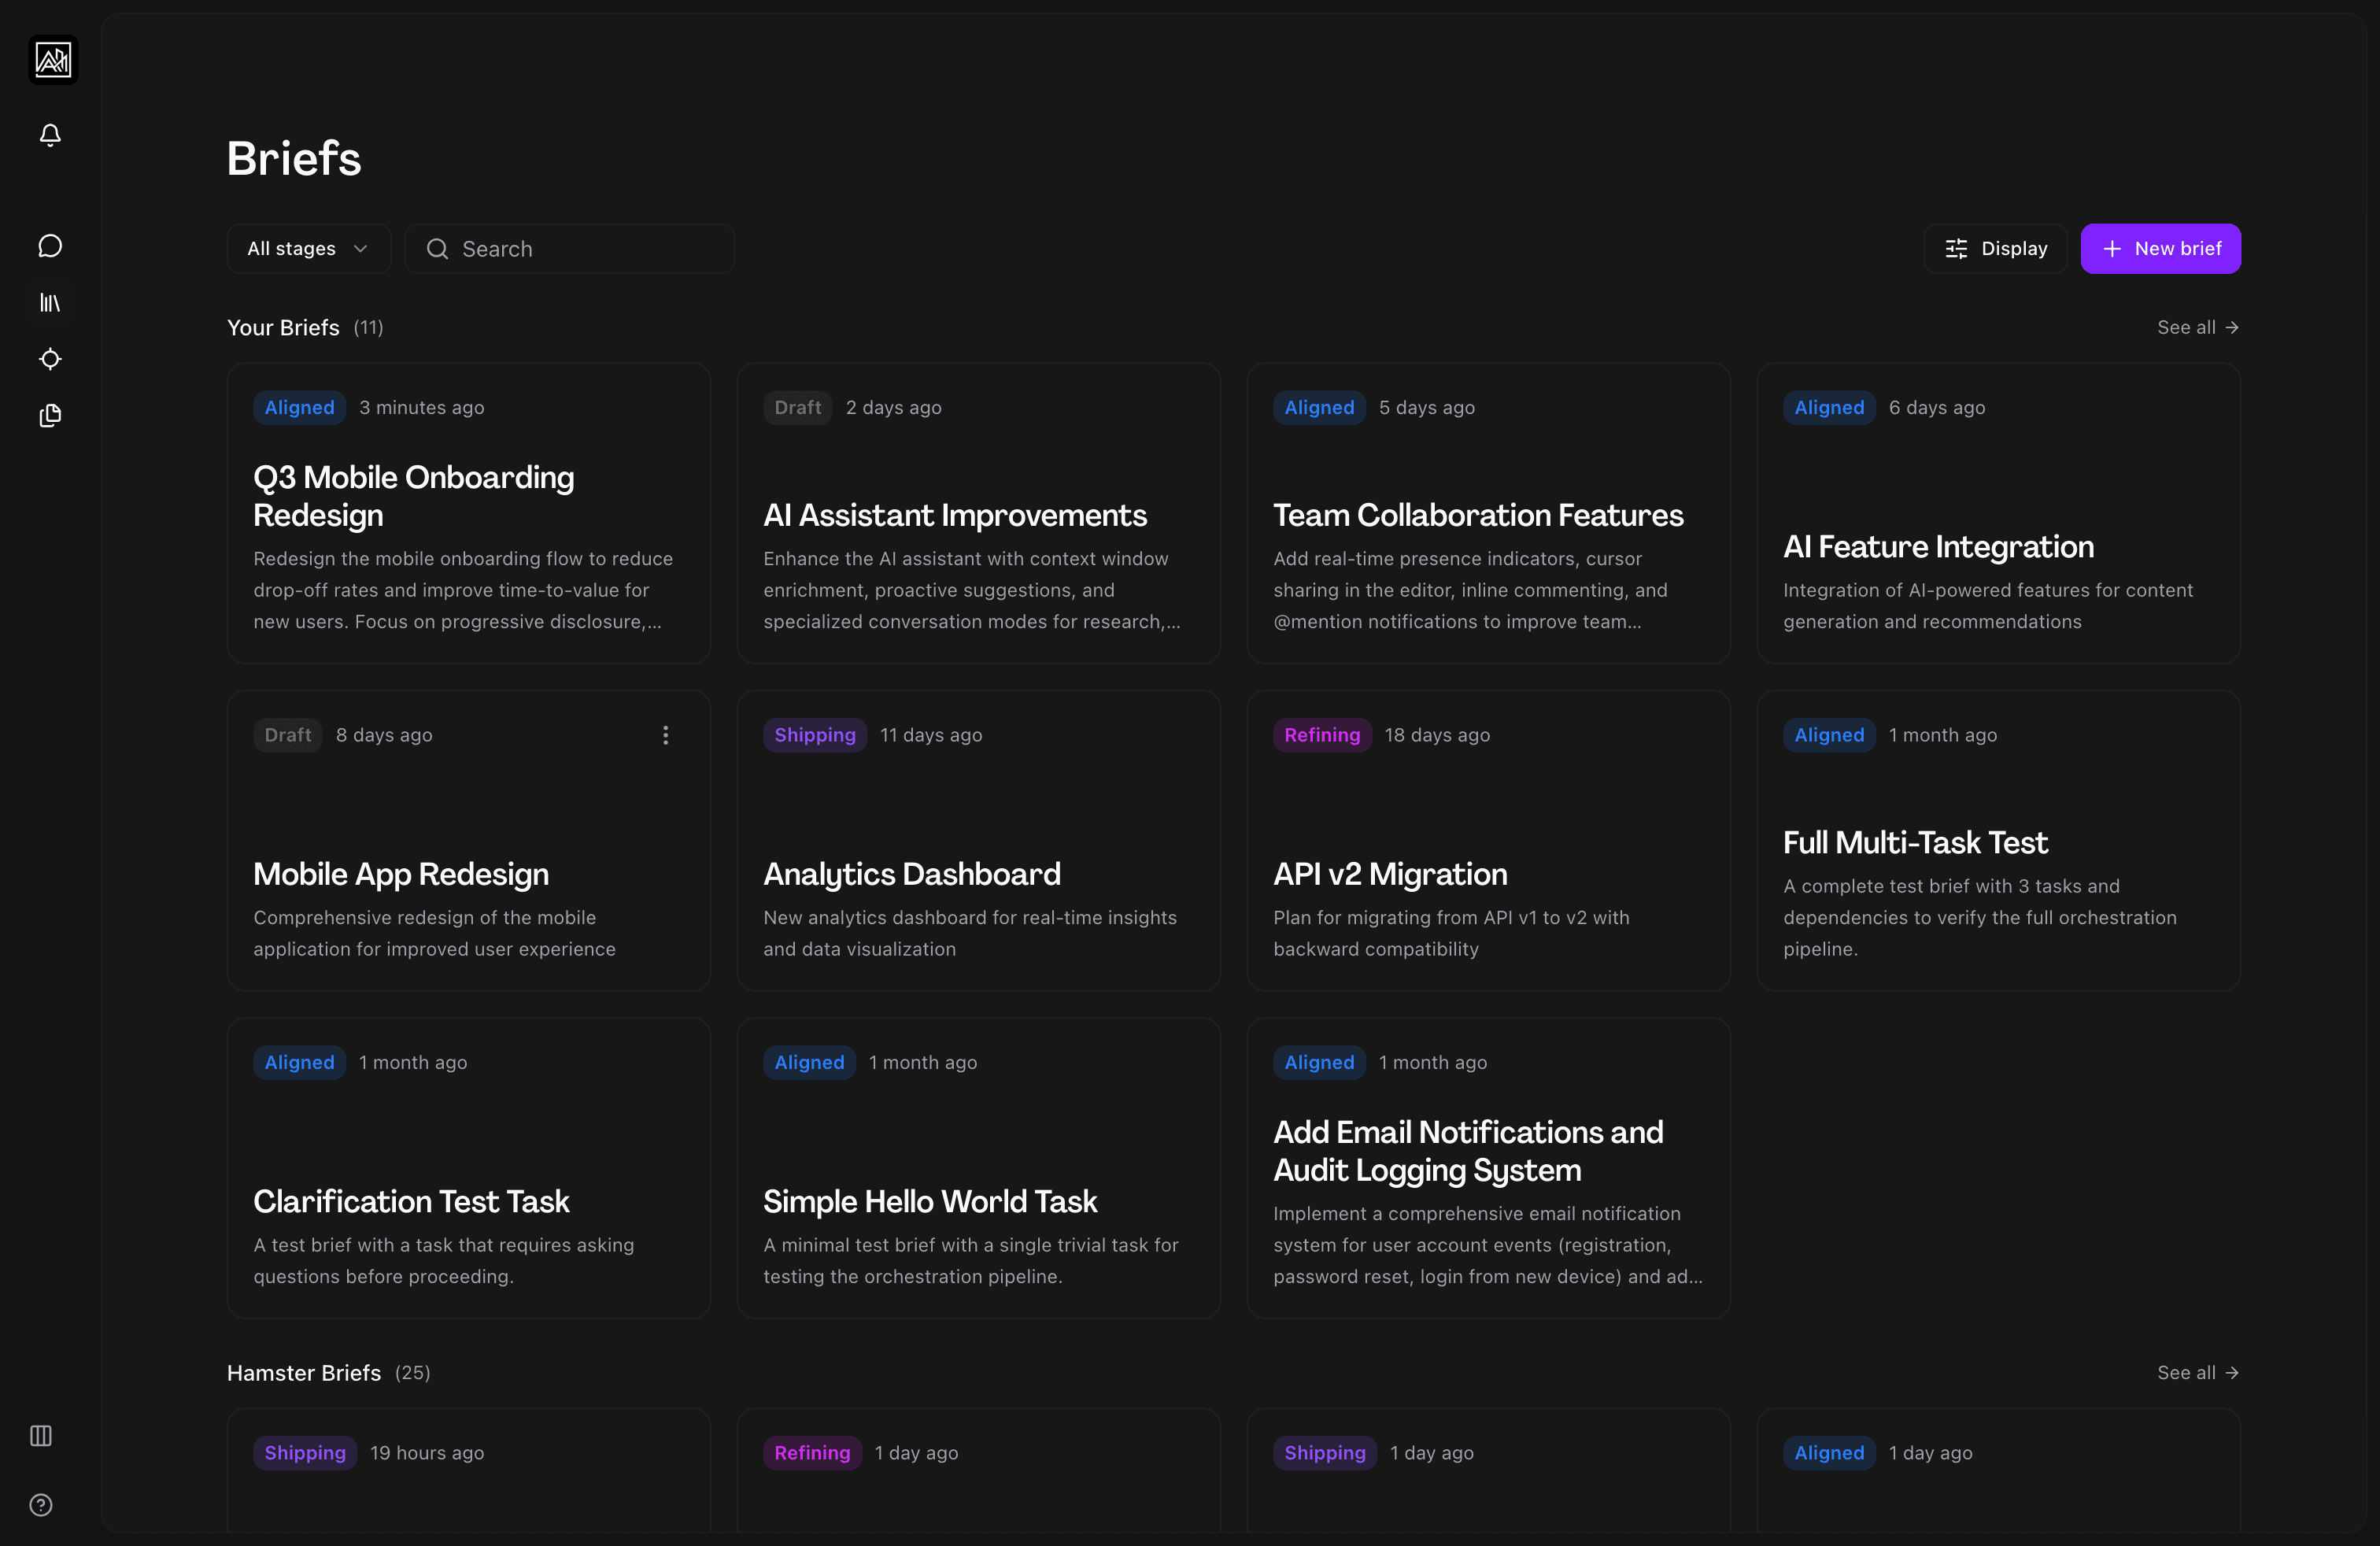The image size is (2380, 1546).
Task: Expand the All stages filter dropdown
Action: click(x=308, y=248)
